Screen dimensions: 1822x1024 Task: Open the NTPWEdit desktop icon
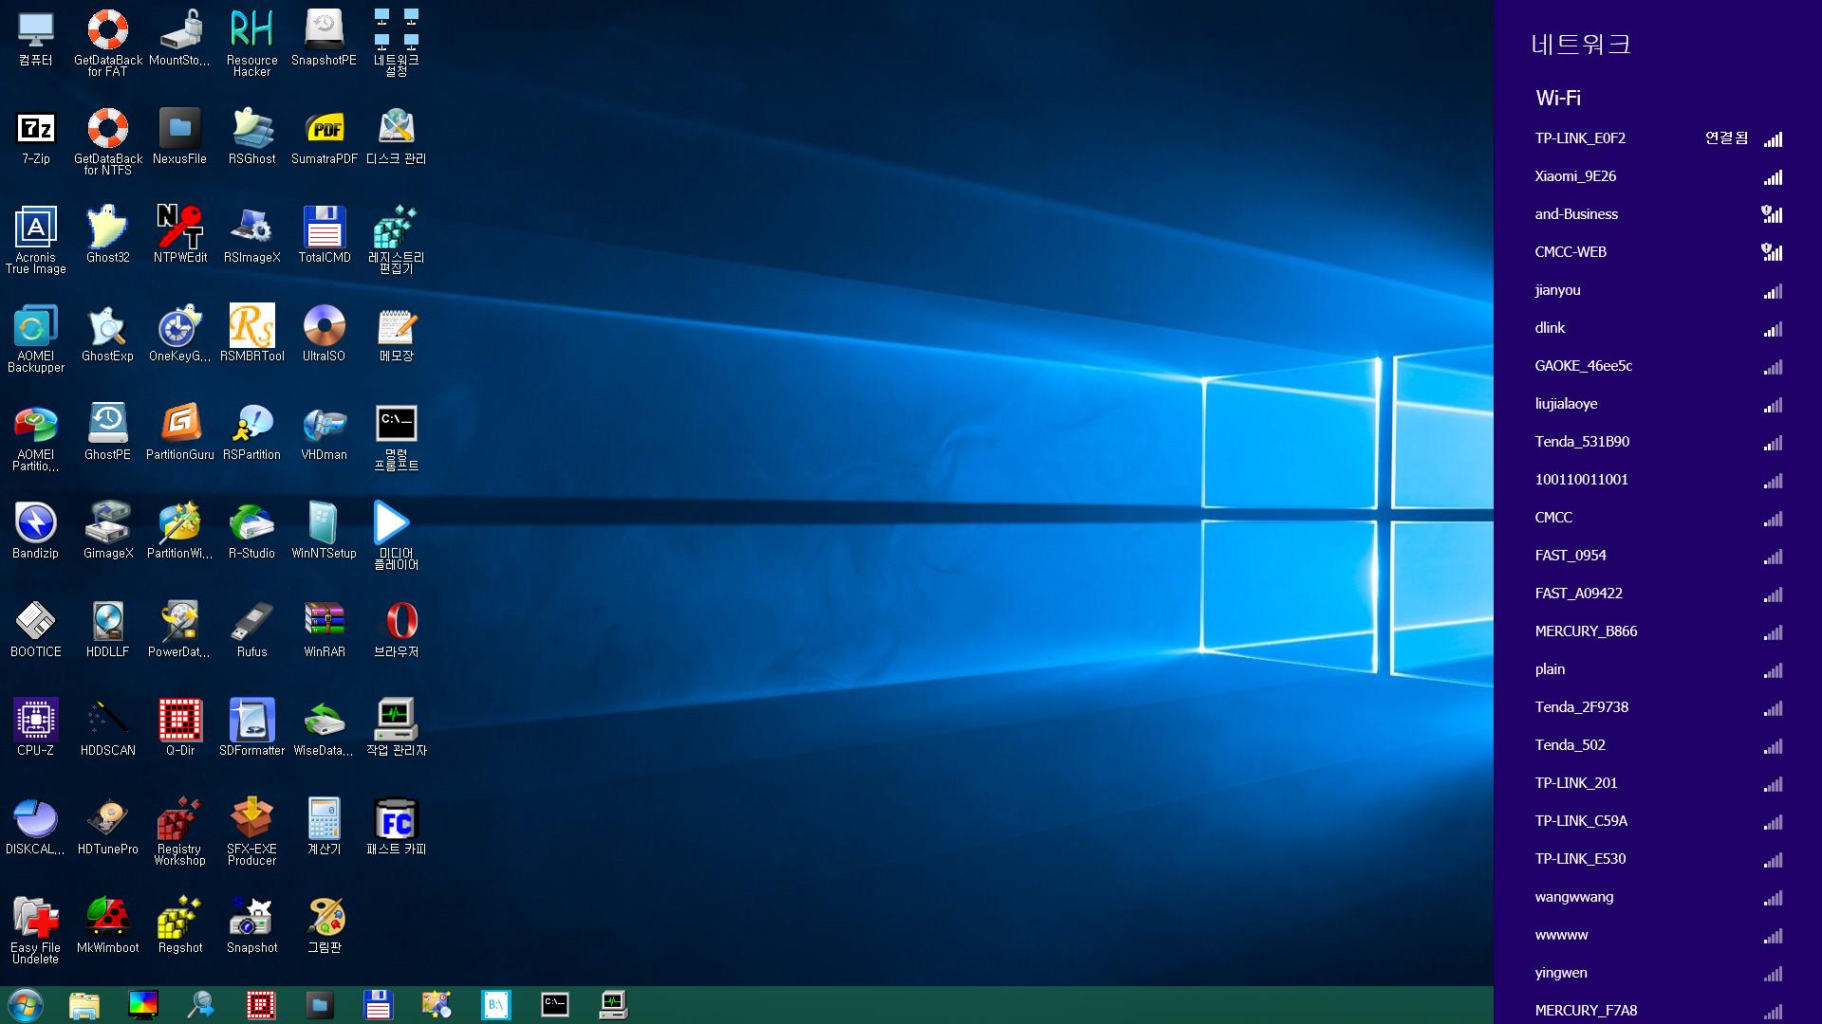(179, 235)
